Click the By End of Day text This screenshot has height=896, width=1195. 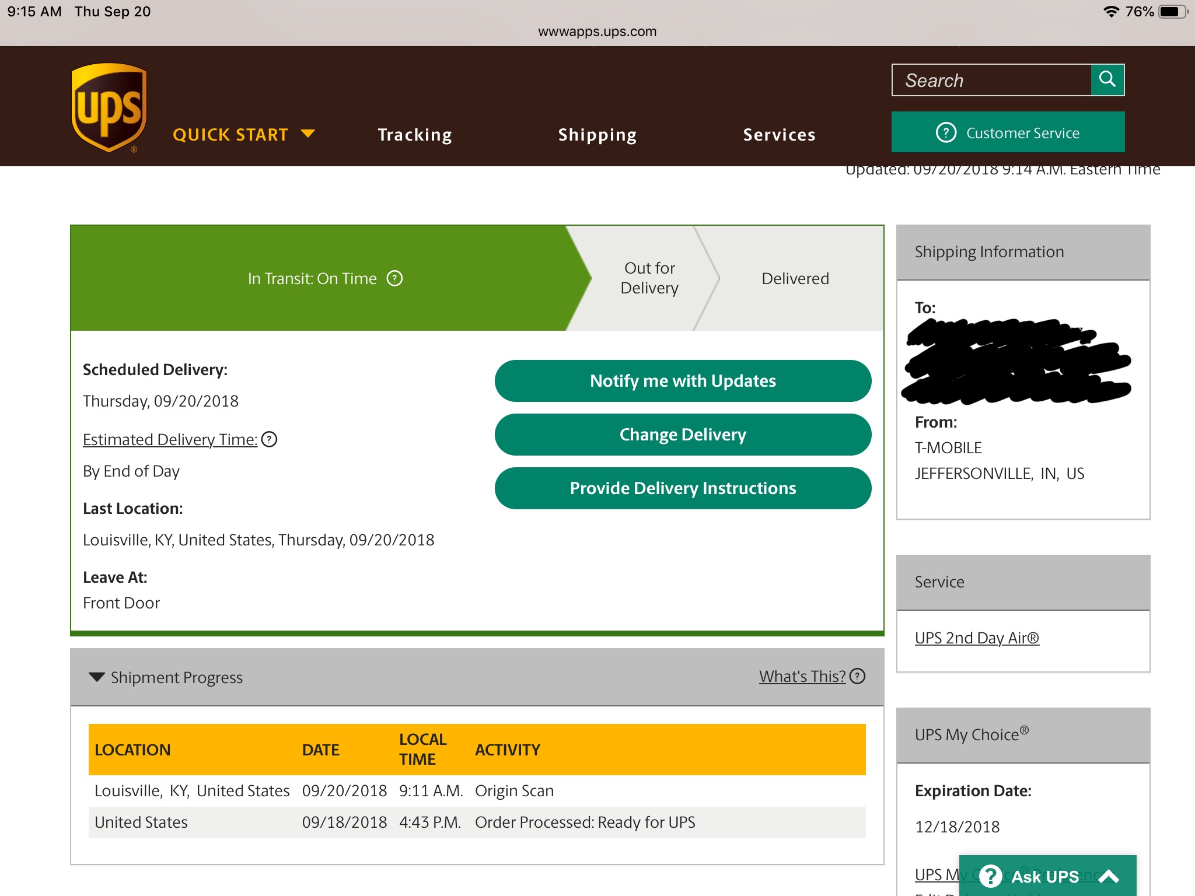click(x=131, y=471)
